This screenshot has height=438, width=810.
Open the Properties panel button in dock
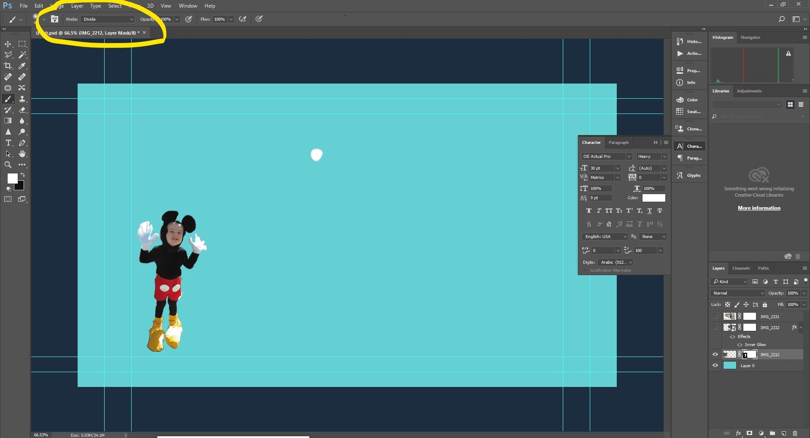click(x=689, y=70)
